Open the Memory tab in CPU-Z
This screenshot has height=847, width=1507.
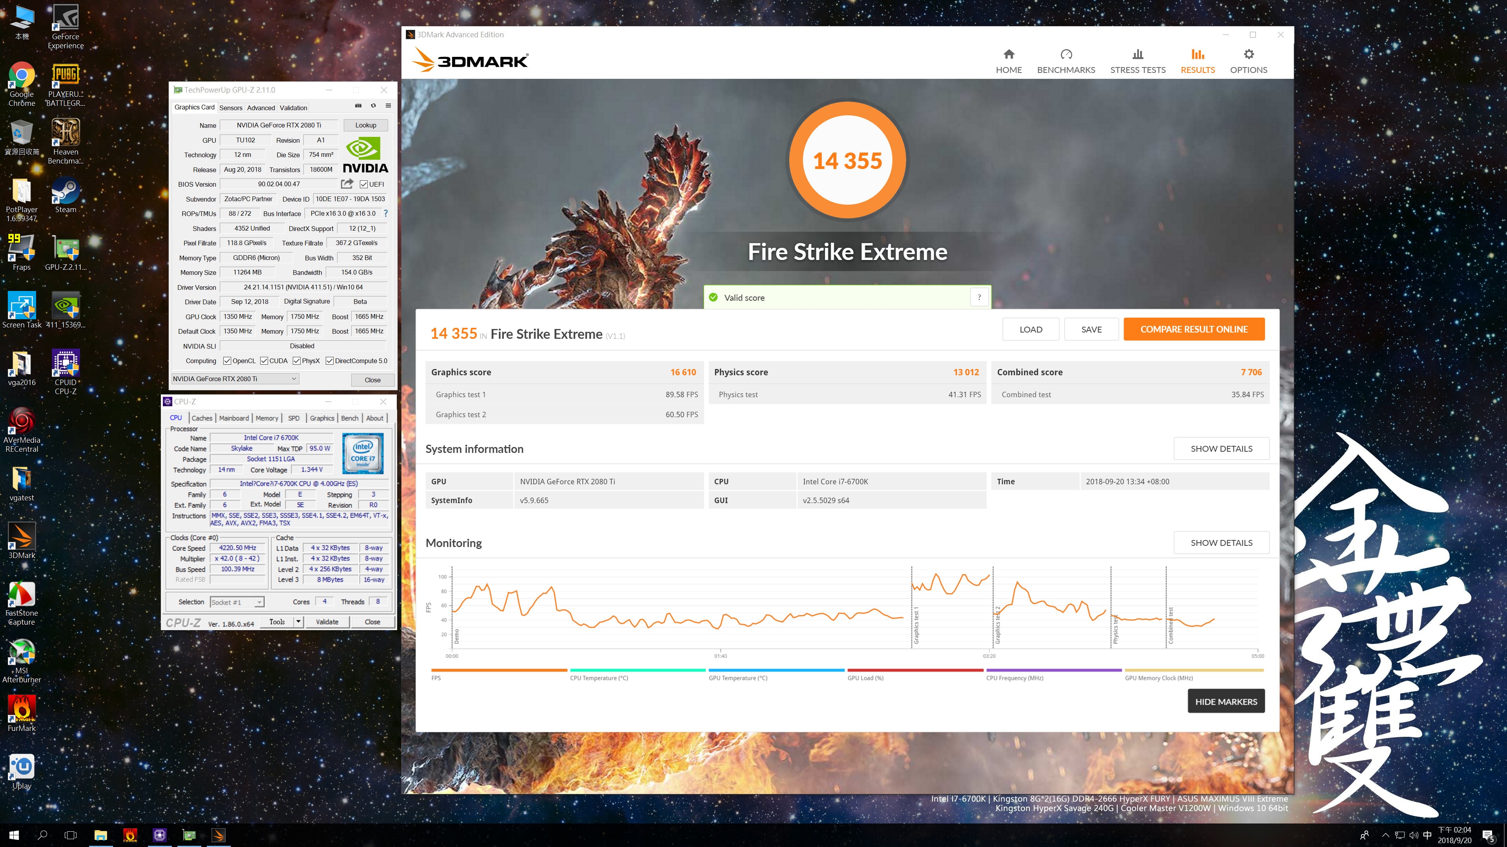tap(267, 418)
